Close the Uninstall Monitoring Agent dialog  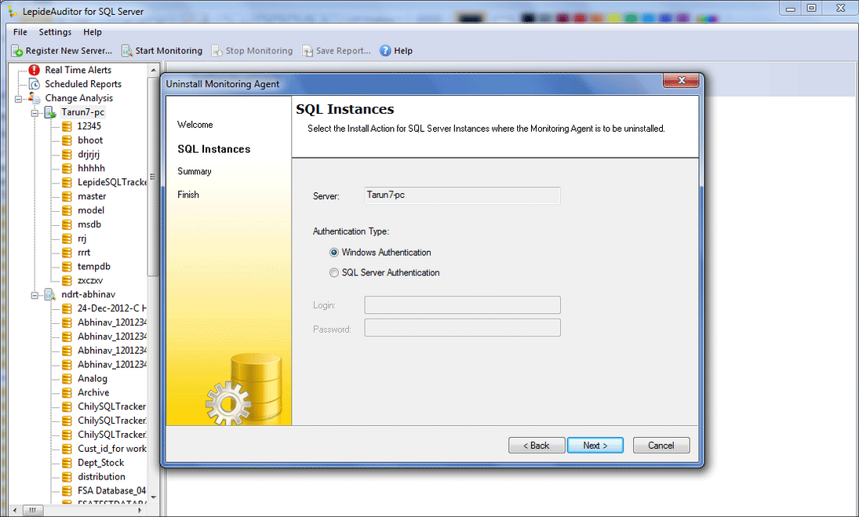(681, 81)
